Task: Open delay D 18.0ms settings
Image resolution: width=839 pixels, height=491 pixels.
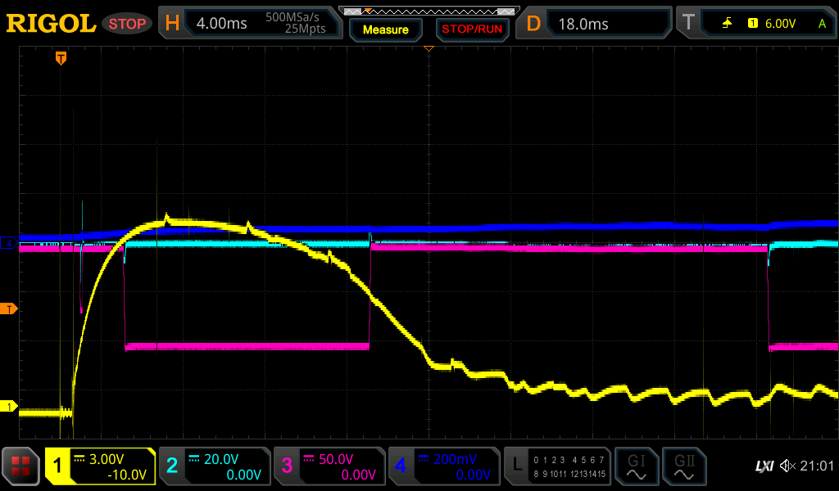Action: [x=595, y=24]
